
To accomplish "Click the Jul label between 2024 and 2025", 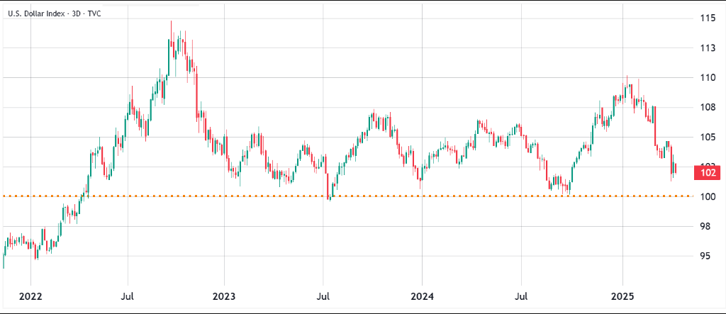I will point(522,294).
